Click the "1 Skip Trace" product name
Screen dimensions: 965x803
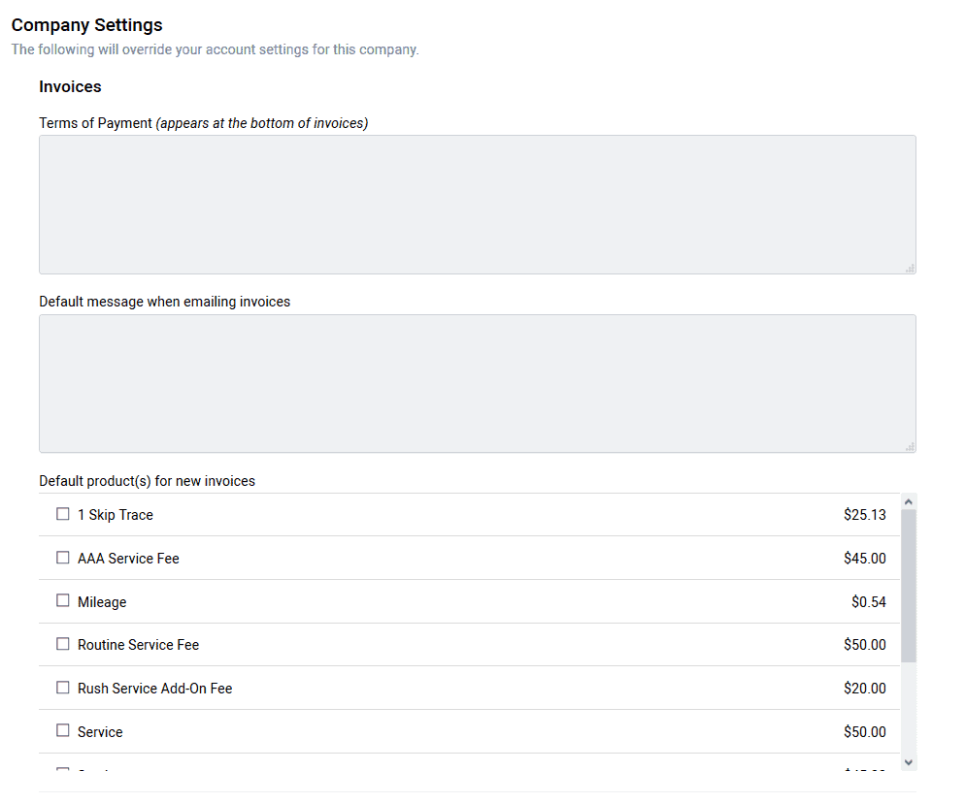point(116,515)
